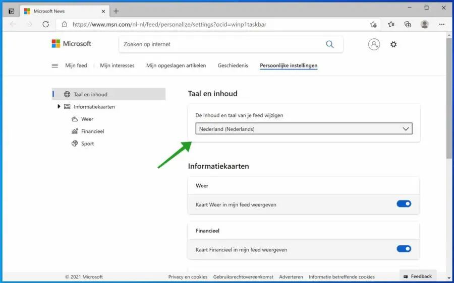Go to Mijn feed tab
Screen dimensions: 454x283
click(x=76, y=65)
